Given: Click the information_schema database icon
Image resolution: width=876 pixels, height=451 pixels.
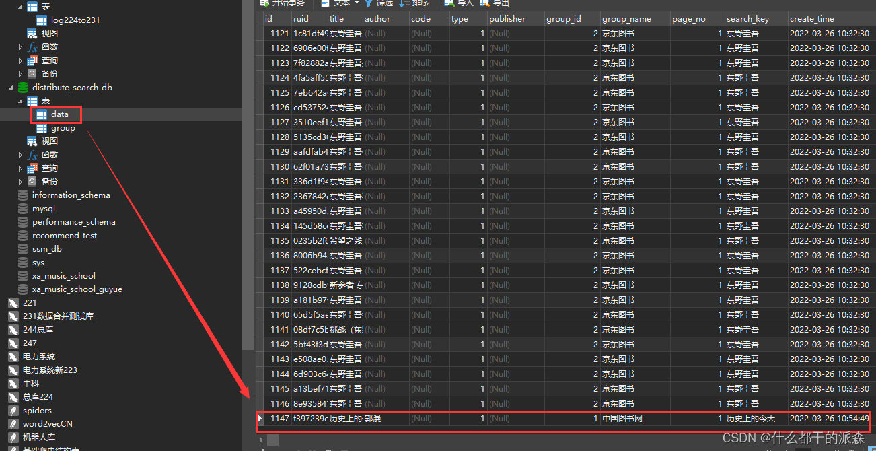Looking at the screenshot, I should tap(23, 195).
